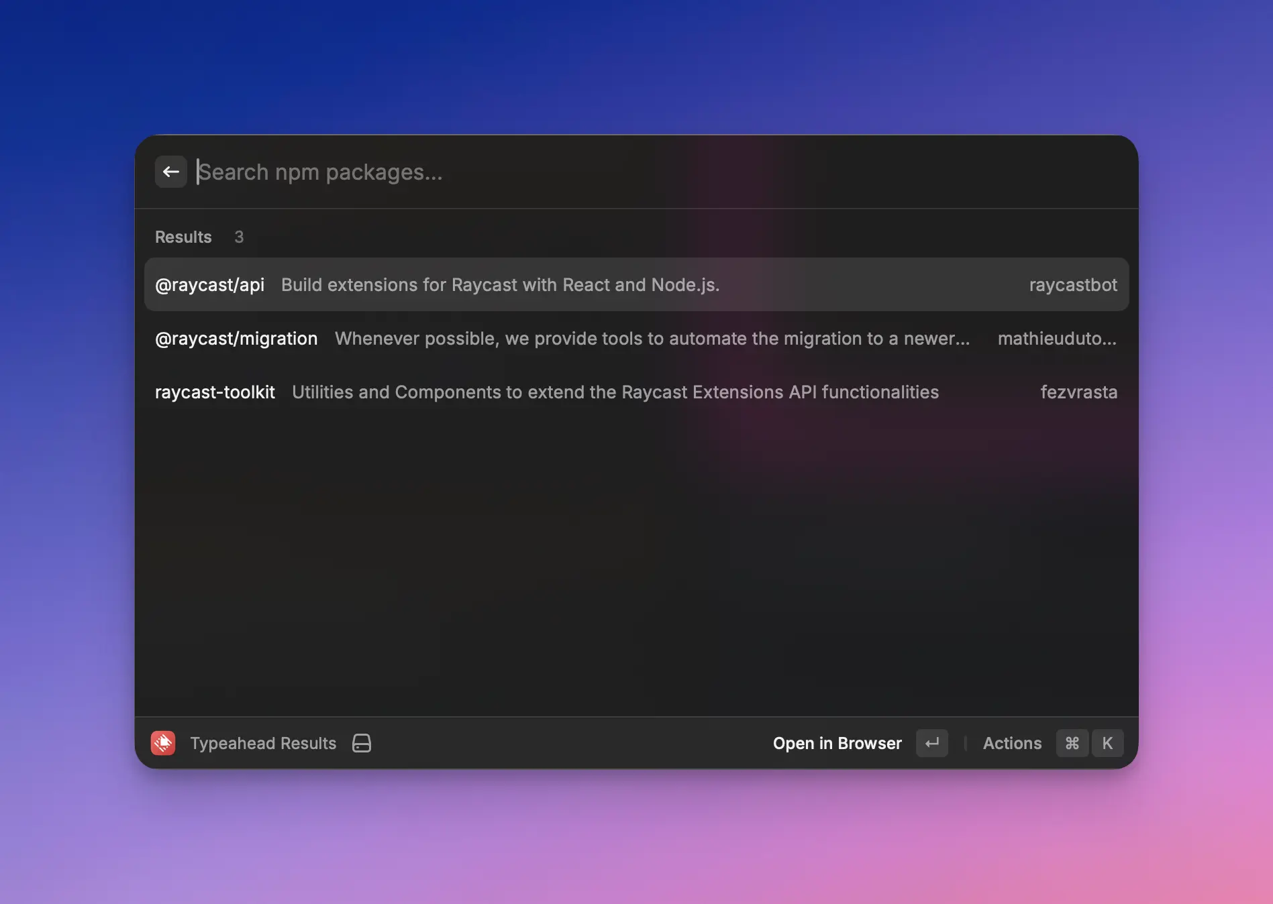Open the Actions menu

pyautogui.click(x=1012, y=743)
